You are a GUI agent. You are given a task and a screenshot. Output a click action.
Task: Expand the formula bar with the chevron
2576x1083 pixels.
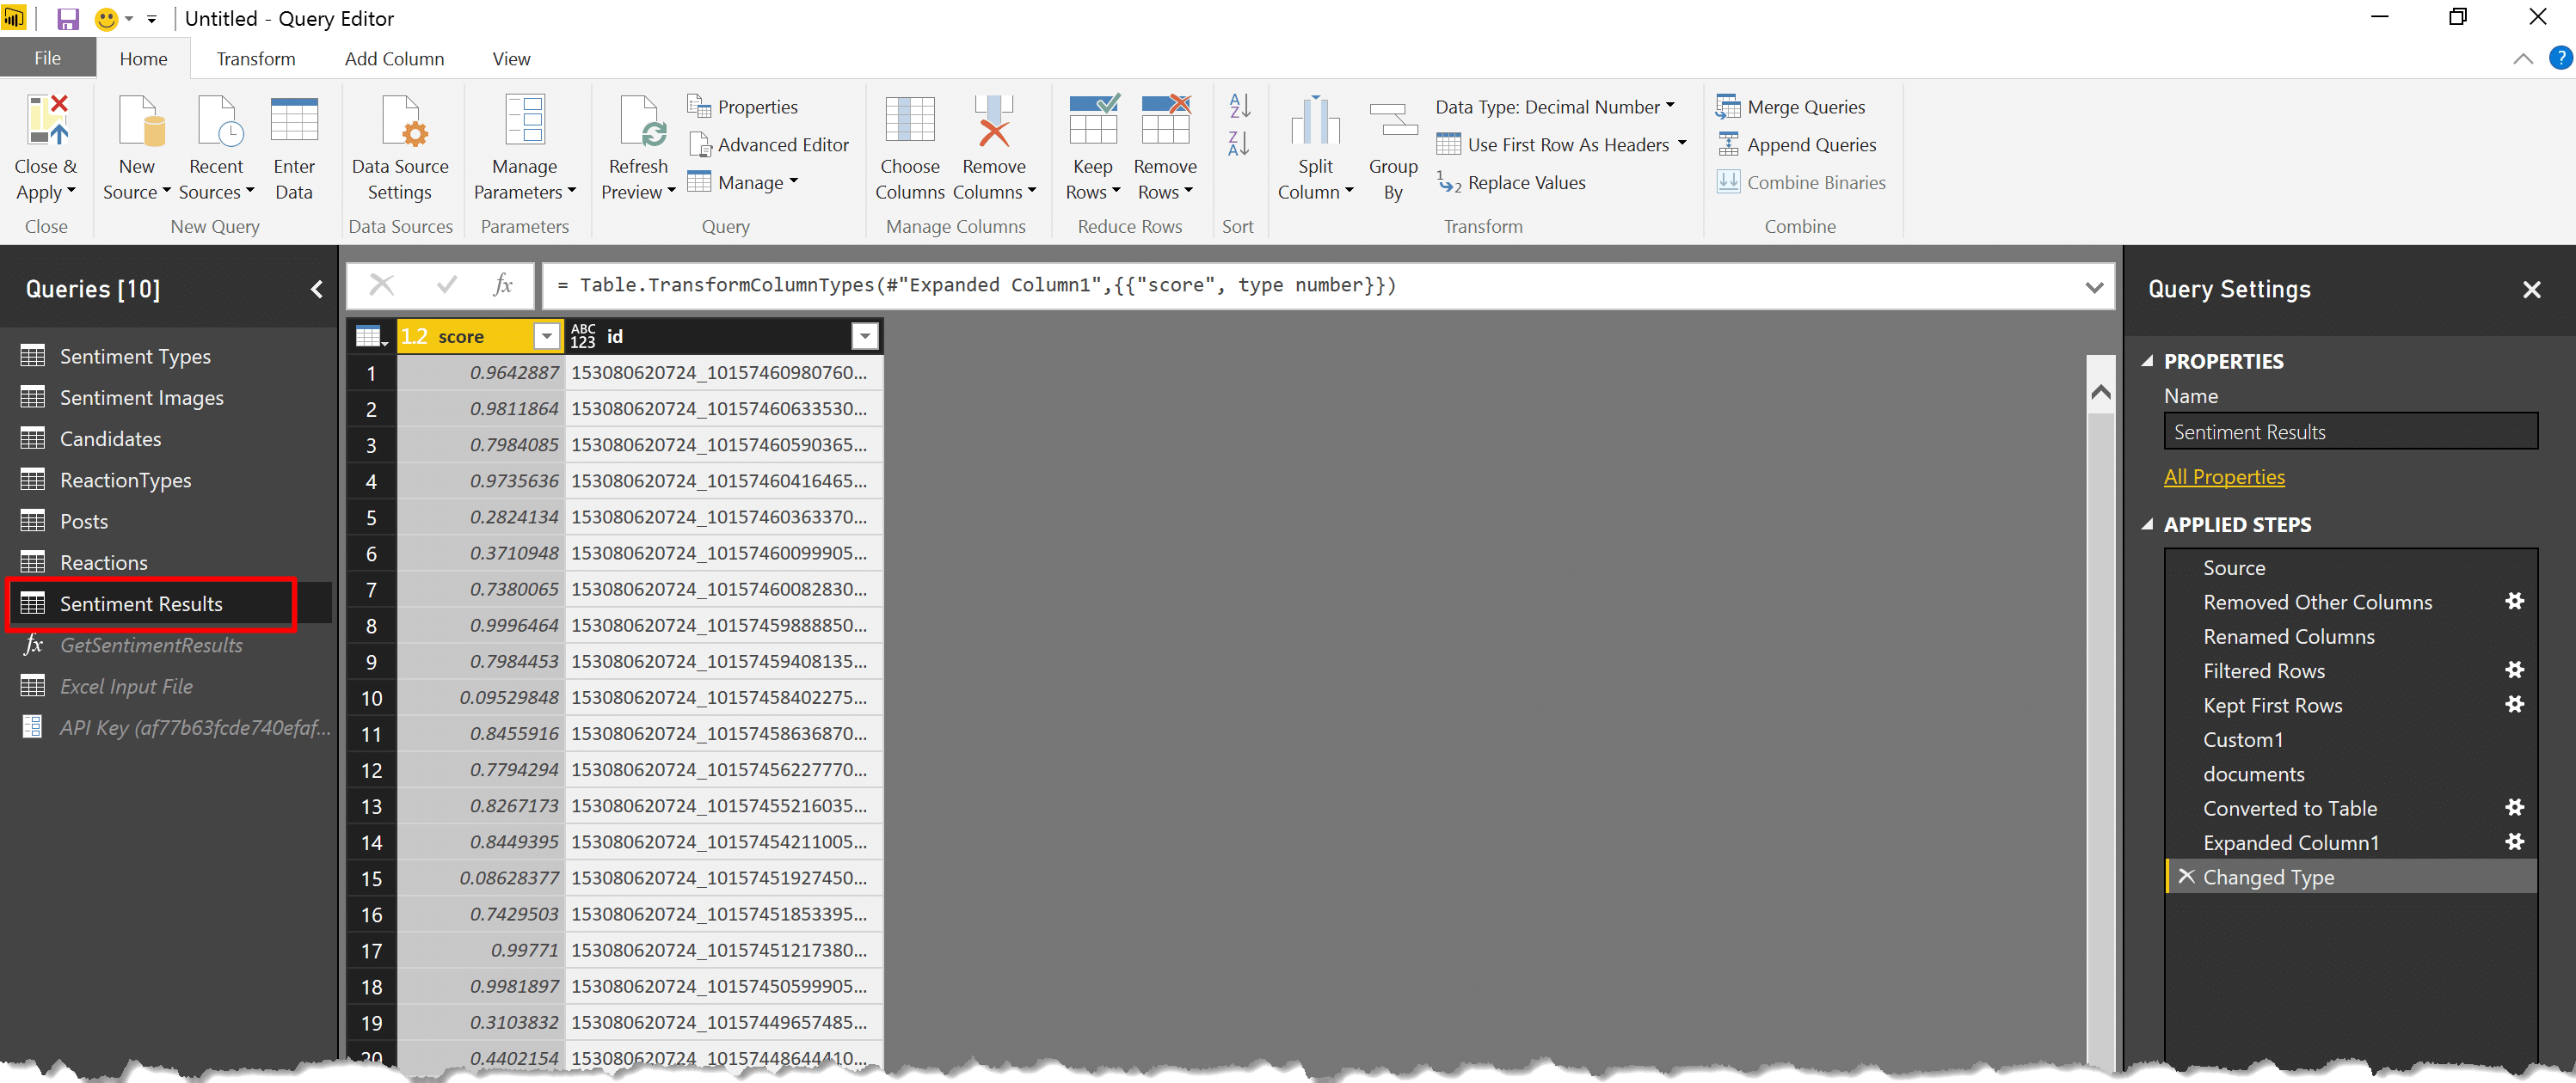coord(2094,287)
